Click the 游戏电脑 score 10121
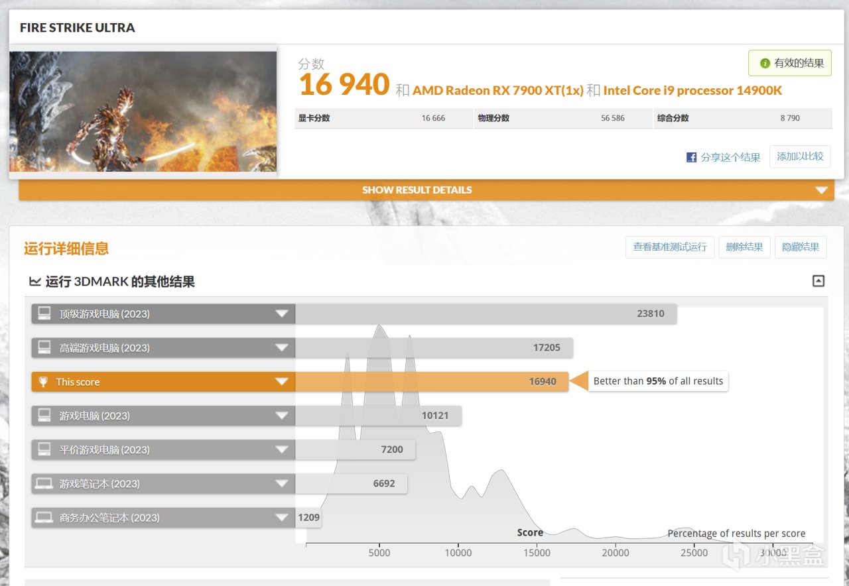This screenshot has width=849, height=586. tap(435, 416)
